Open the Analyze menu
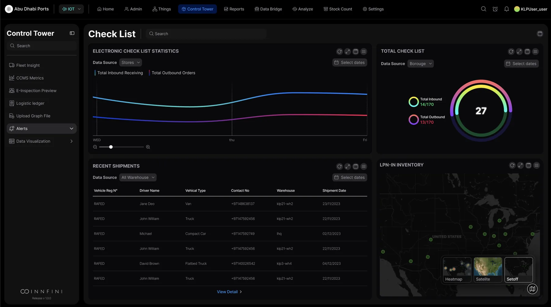Screen dimensions: 551x307 (303, 9)
